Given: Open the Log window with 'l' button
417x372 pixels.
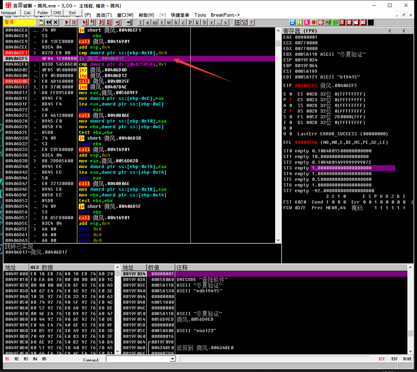Looking at the screenshot, I should 140,22.
